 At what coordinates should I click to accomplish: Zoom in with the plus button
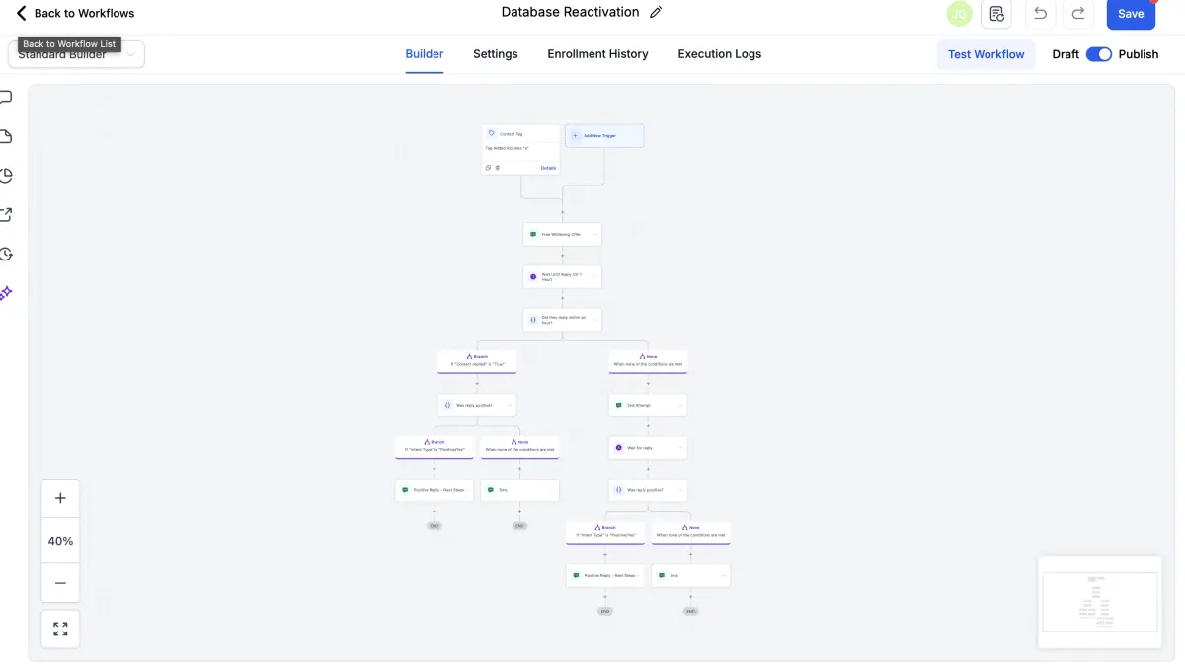[60, 498]
